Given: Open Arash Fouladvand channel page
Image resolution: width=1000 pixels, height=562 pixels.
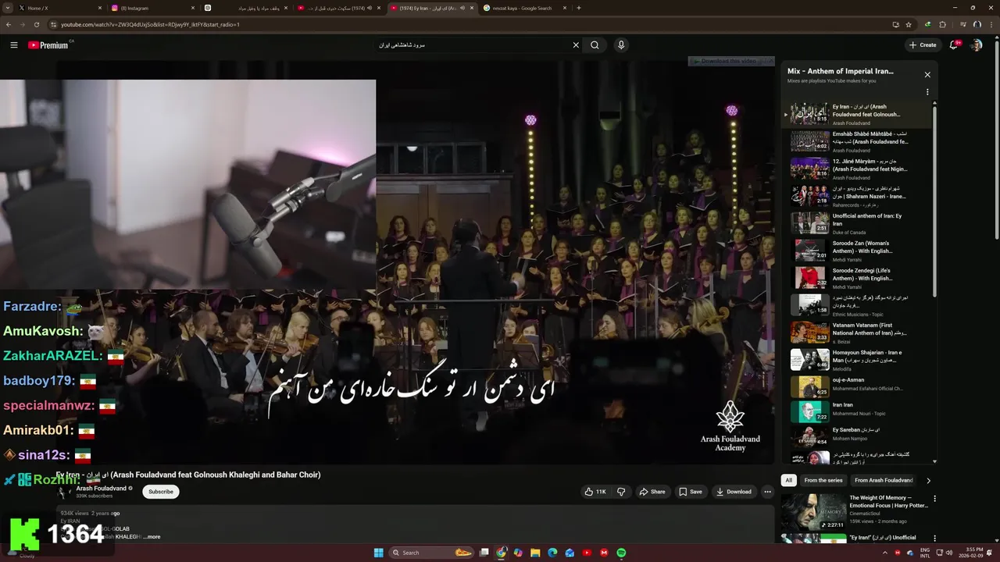Looking at the screenshot, I should point(101,489).
